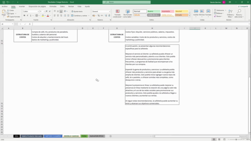Viewport: 251px width, 141px height.
Task: Apply the Bueno cell style
Action: point(154,11)
